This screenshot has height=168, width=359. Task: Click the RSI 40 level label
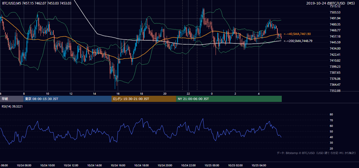(331, 137)
